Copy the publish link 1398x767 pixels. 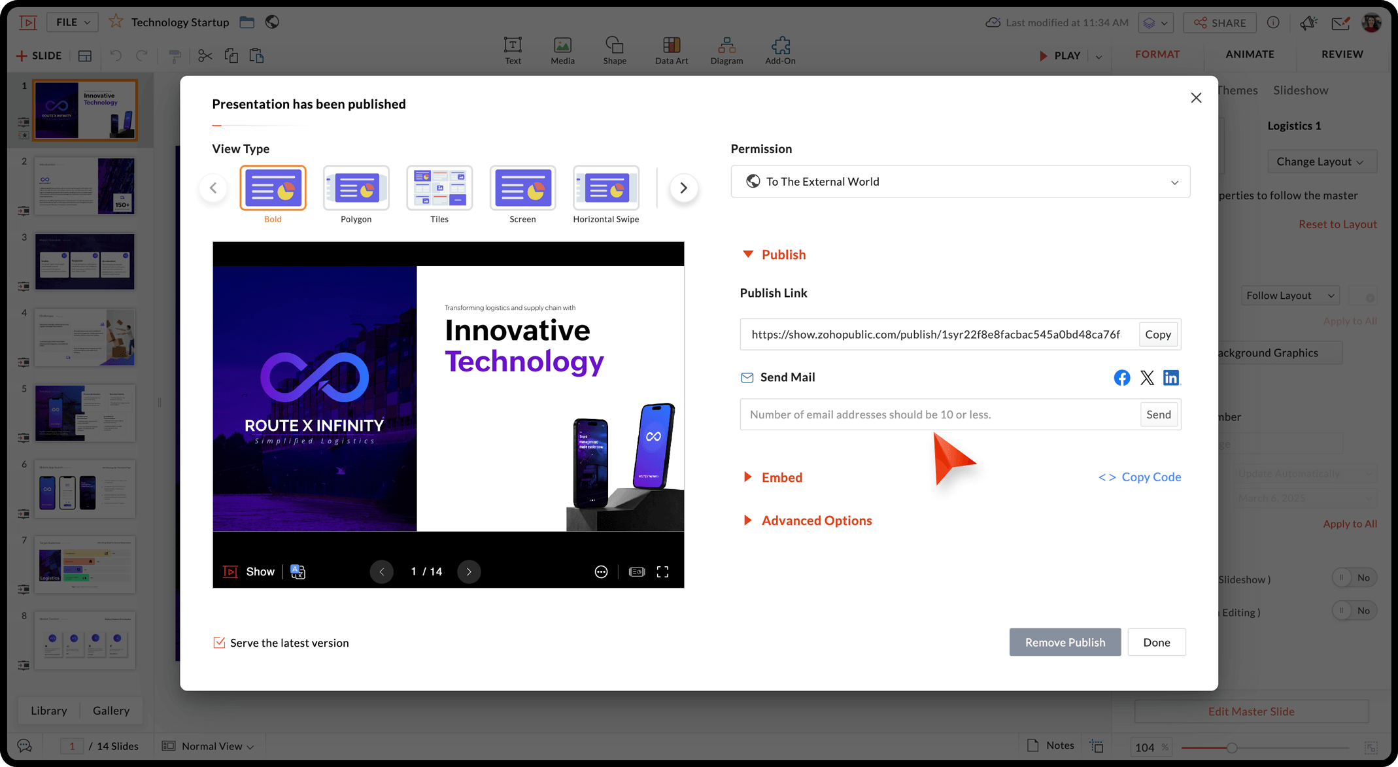pyautogui.click(x=1157, y=334)
